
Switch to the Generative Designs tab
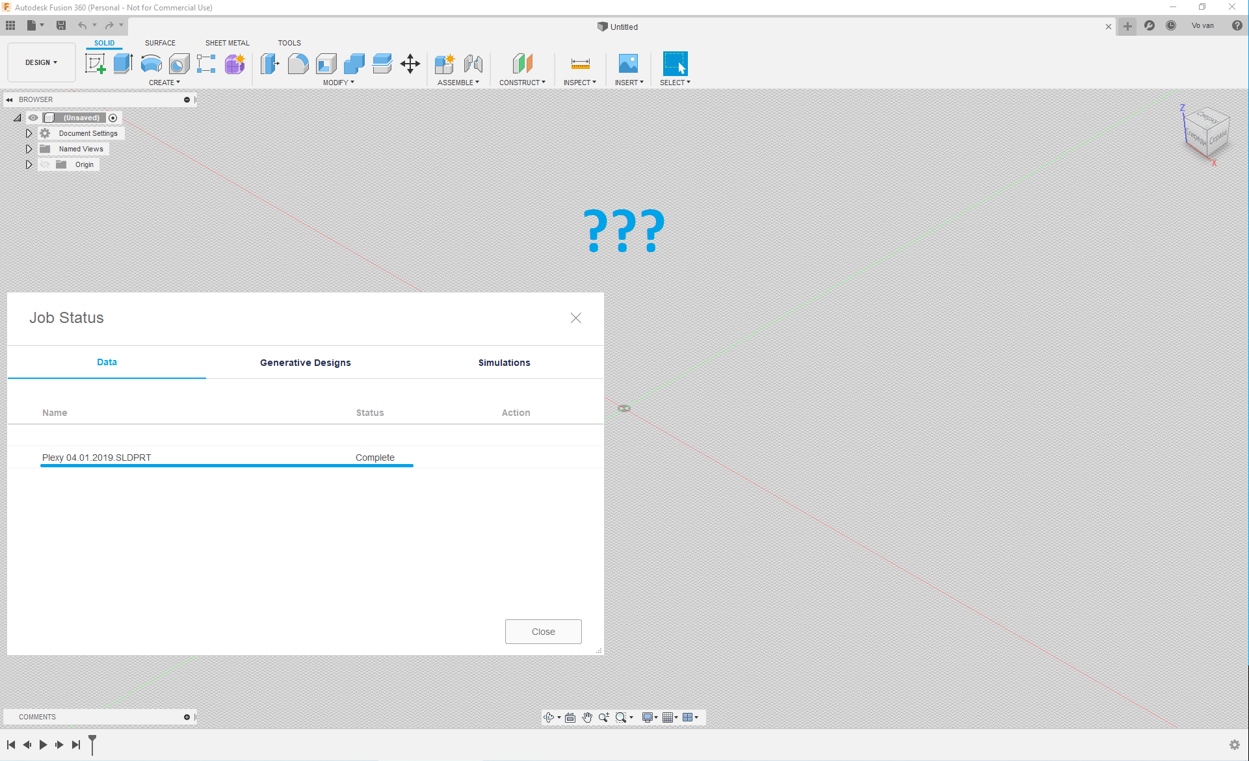(305, 363)
